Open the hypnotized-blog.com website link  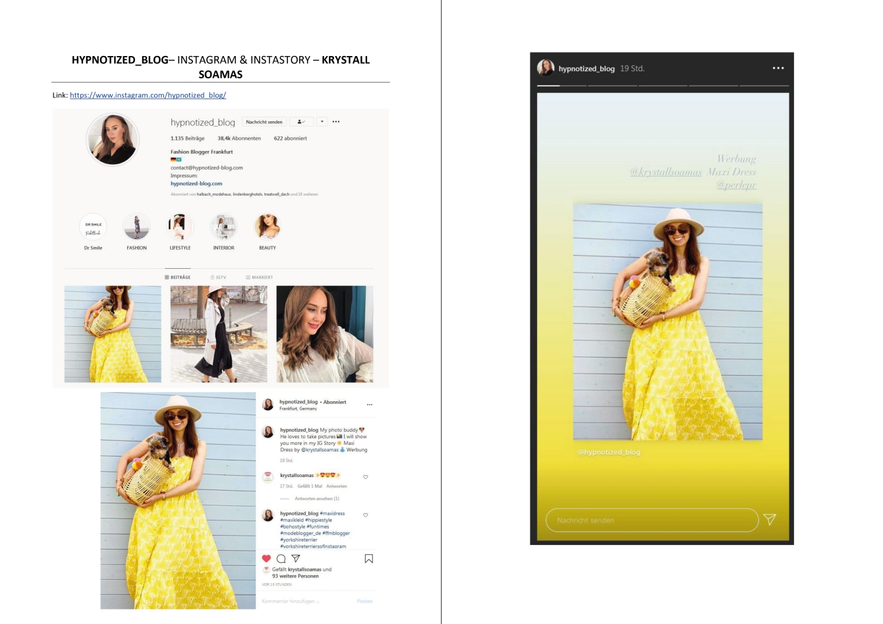coord(196,184)
